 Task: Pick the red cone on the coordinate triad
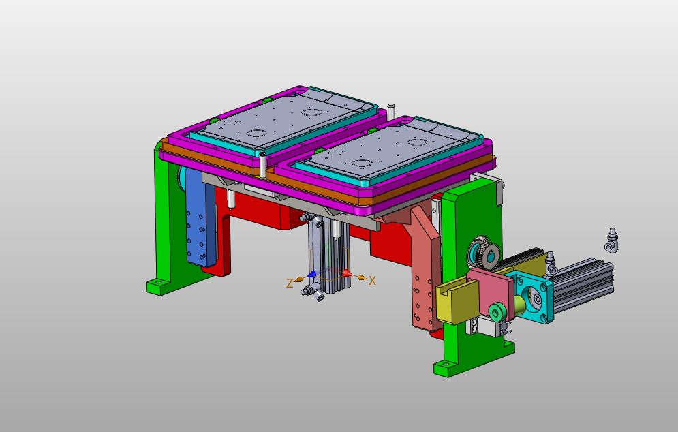(347, 273)
